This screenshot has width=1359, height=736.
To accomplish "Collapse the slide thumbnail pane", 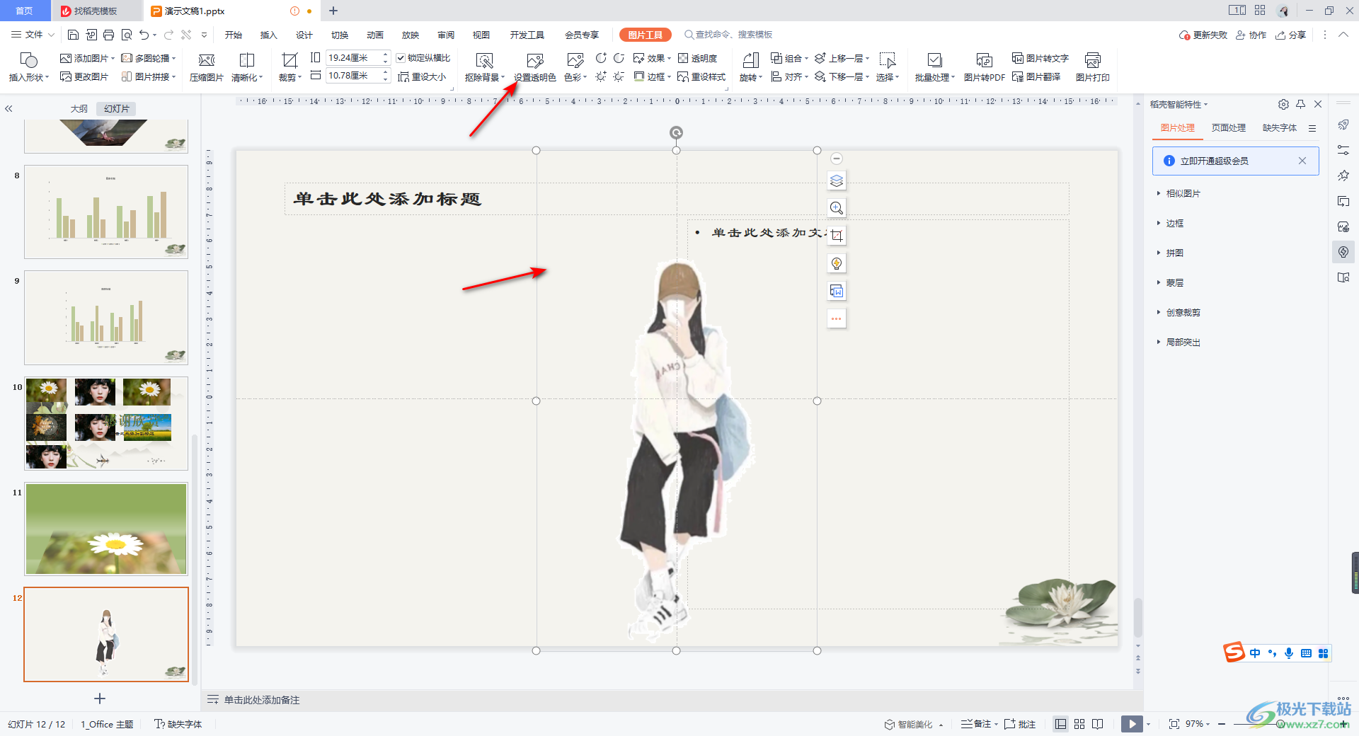I will point(8,108).
